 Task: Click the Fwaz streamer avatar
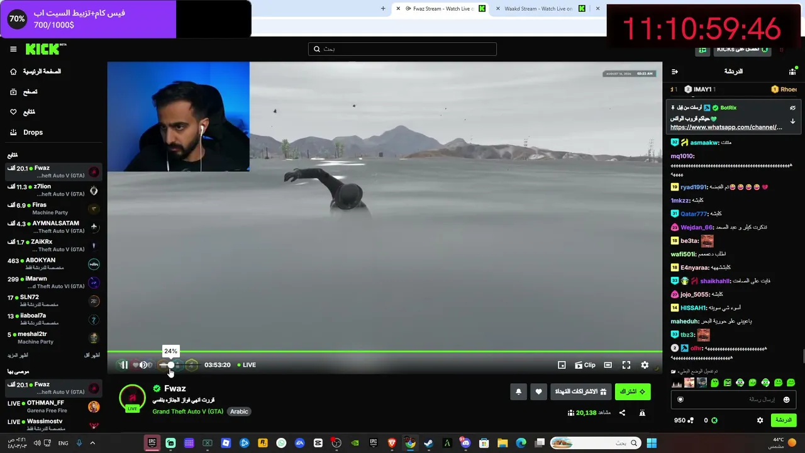[x=132, y=398]
